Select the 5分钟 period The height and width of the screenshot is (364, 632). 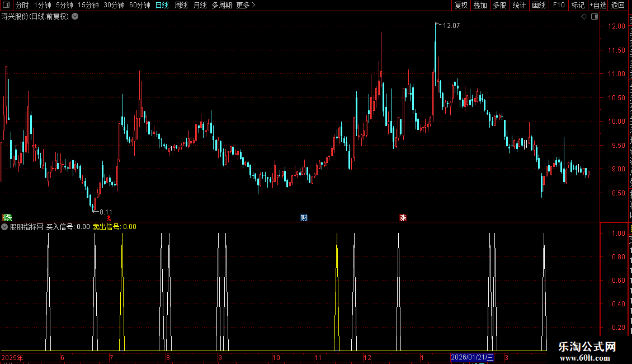pos(64,5)
